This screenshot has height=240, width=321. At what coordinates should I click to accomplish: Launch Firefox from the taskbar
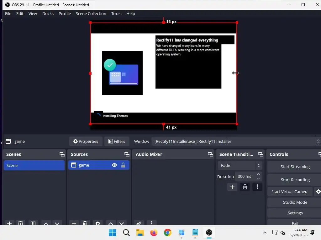(154, 232)
